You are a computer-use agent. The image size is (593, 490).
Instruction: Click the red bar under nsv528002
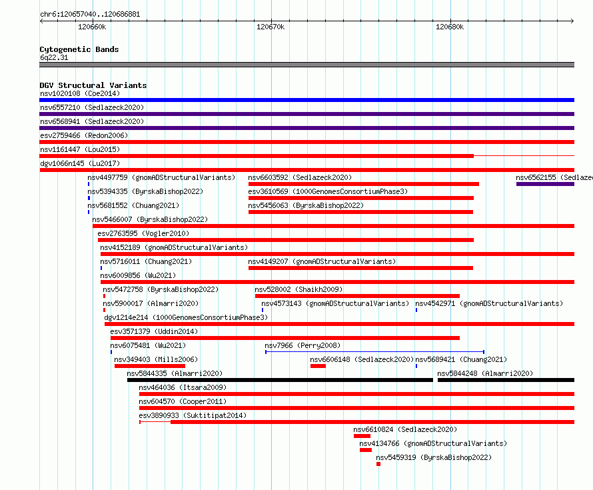click(x=357, y=296)
